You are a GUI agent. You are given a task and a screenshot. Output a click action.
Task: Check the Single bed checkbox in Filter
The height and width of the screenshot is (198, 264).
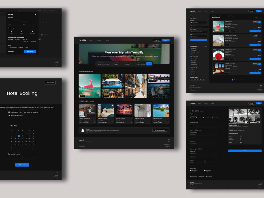pos(23,42)
